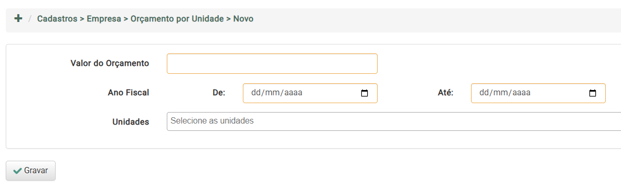Open calendar picker icon in Até field
The image size is (621, 189).
[x=593, y=93]
